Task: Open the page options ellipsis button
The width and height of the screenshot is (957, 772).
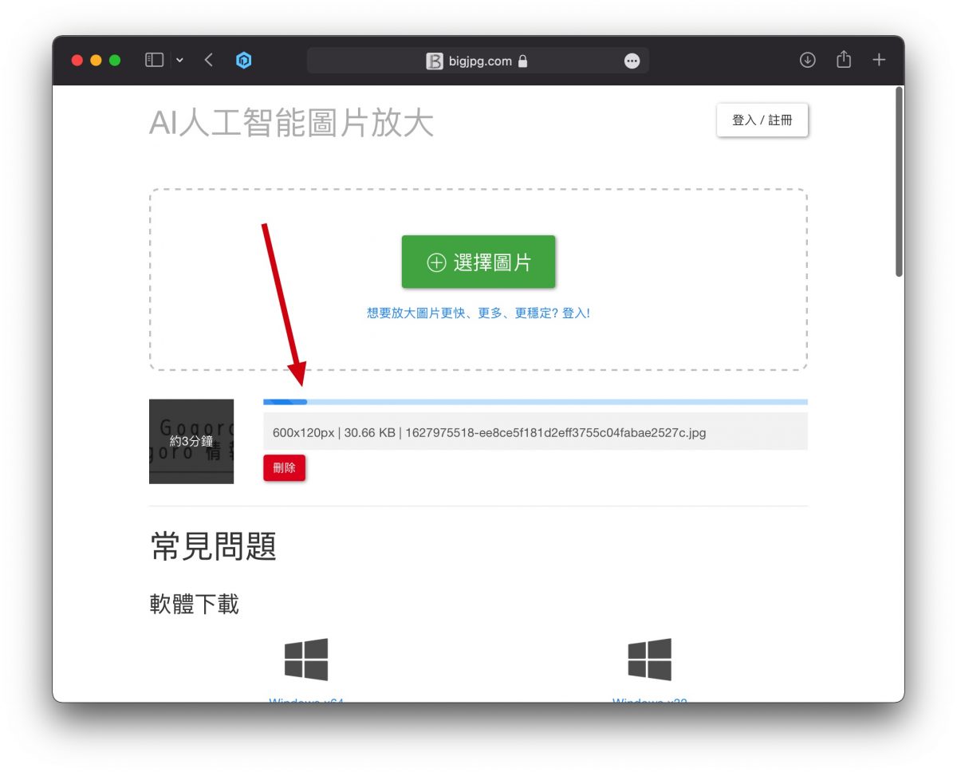Action: click(x=632, y=61)
